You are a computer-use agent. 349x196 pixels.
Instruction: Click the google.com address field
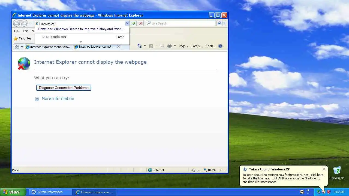point(82,23)
